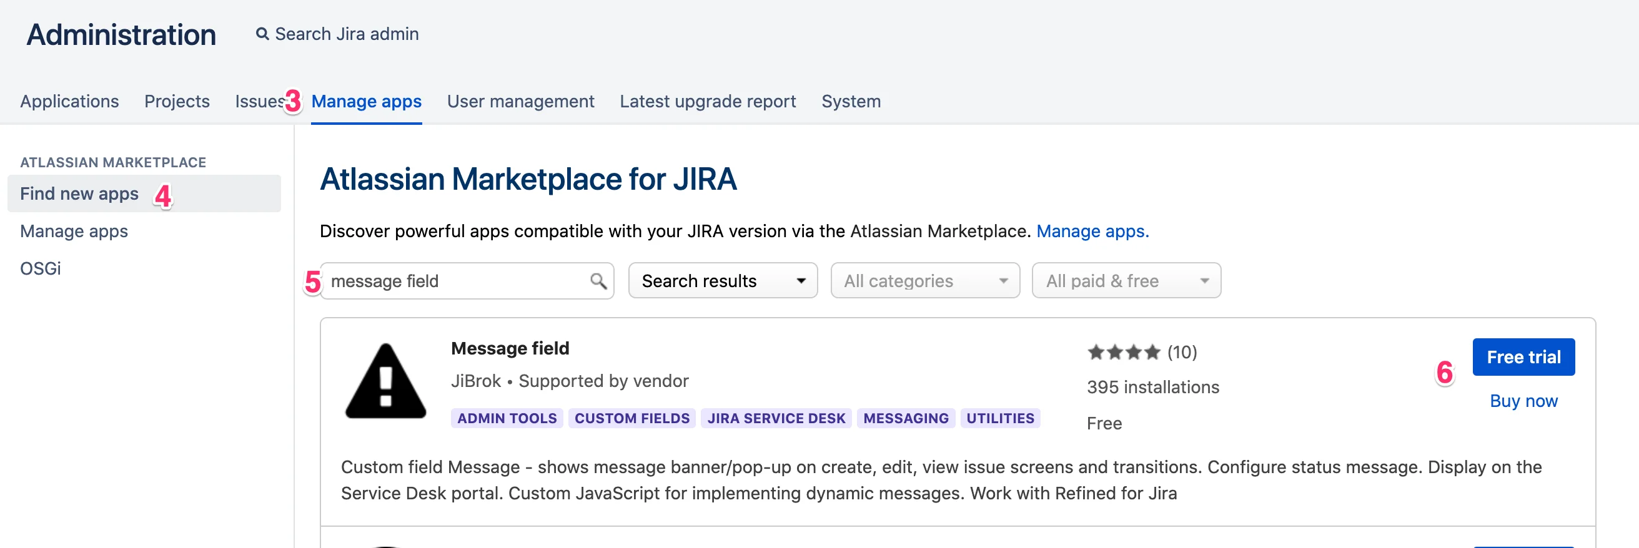
Task: Focus the Search Jira admin field
Action: [346, 34]
